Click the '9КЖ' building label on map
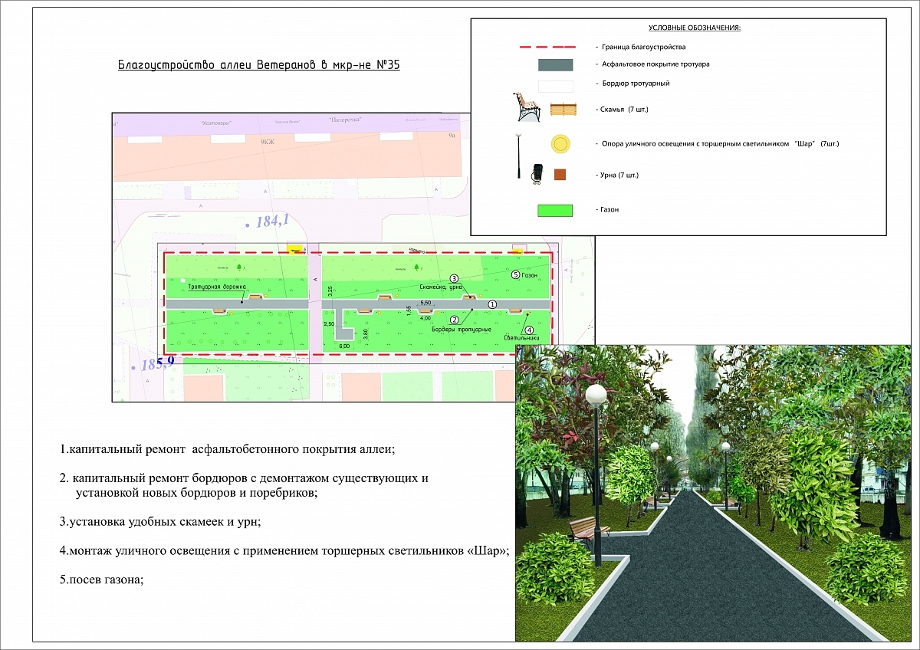Image resolution: width=920 pixels, height=650 pixels. click(x=268, y=142)
